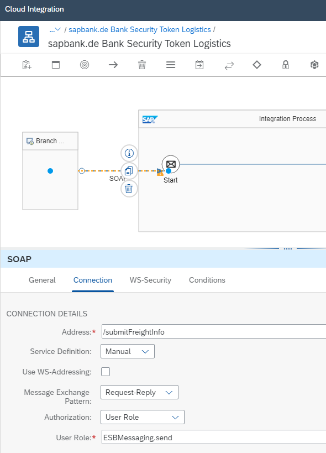Select the Branch participant title
326x453 pixels.
pos(50,141)
